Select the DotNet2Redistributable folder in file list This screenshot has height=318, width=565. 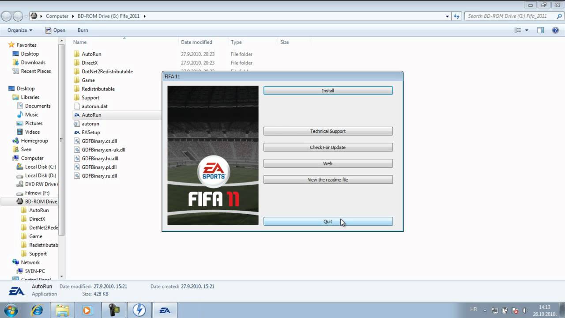[x=107, y=72]
